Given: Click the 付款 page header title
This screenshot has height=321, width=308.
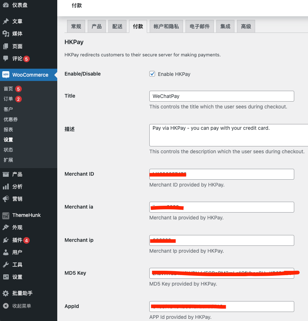Looking at the screenshot, I should point(77,5).
